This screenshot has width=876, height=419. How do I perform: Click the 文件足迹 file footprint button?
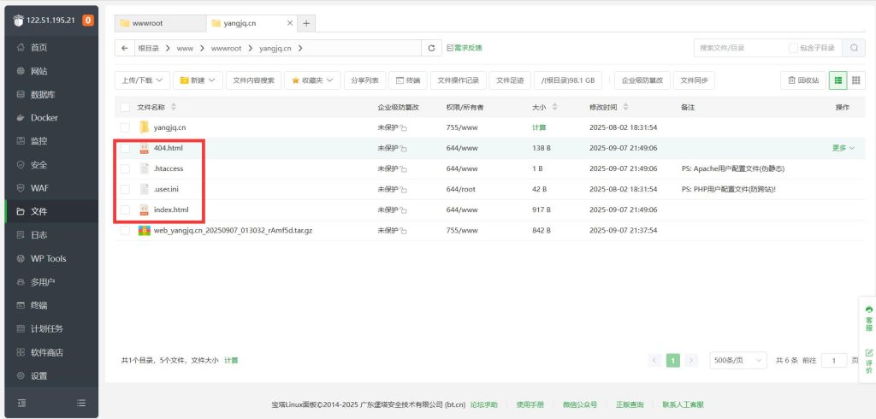click(x=510, y=80)
